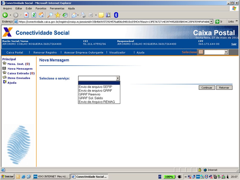The height and width of the screenshot is (180, 240).
Task: Click the Conectividade Social taskbar button
Action: [x=89, y=177]
